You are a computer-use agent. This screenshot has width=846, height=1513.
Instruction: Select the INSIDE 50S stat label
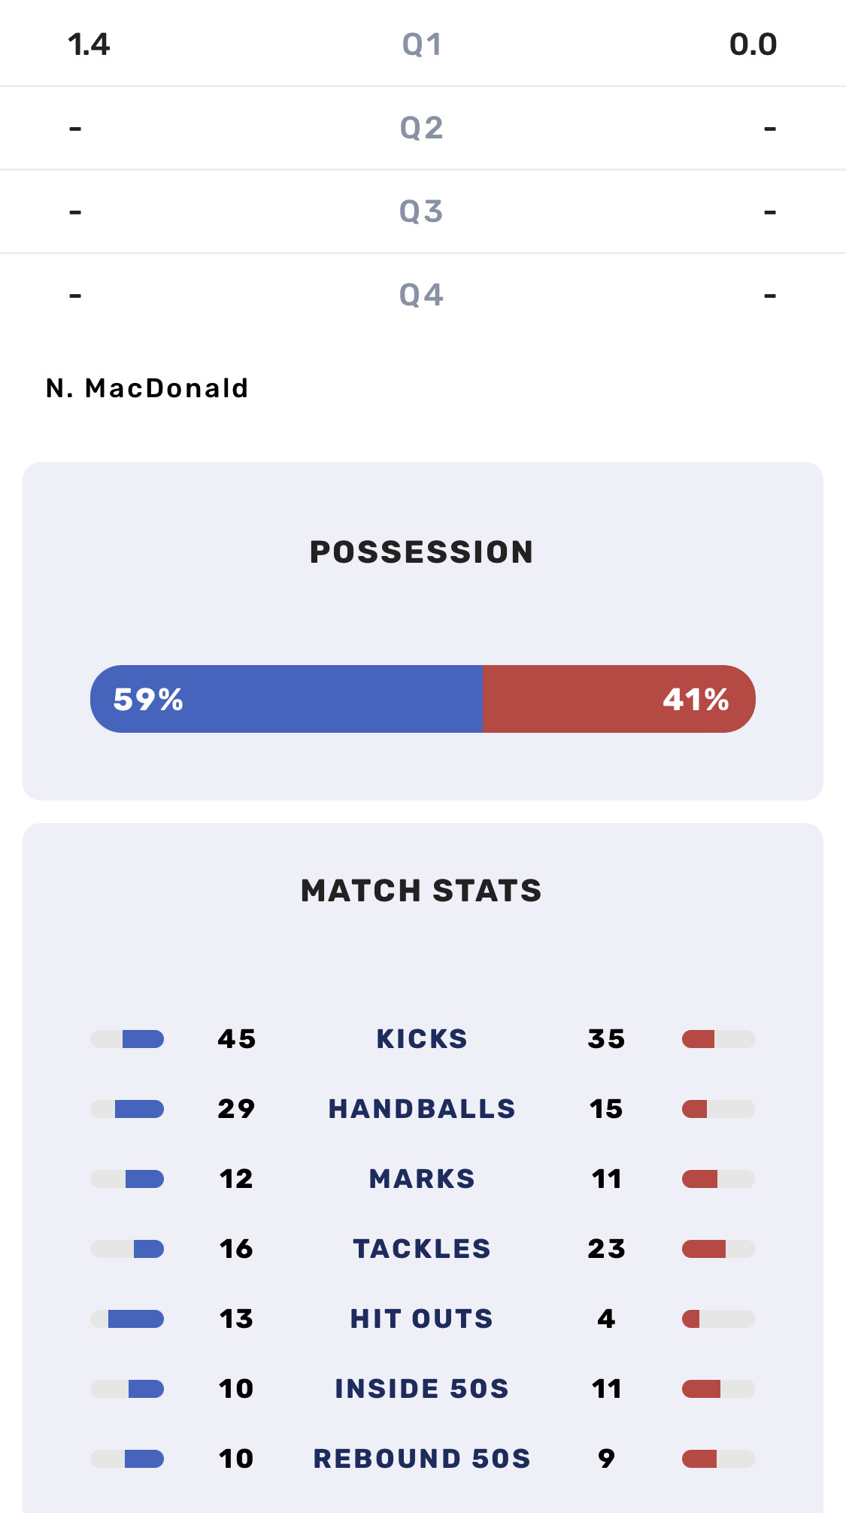point(422,1389)
